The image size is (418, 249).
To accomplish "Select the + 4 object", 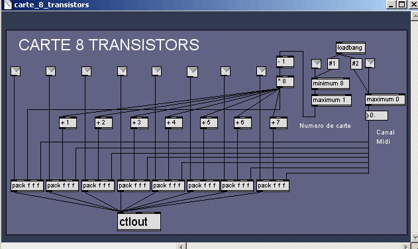I will 174,123.
